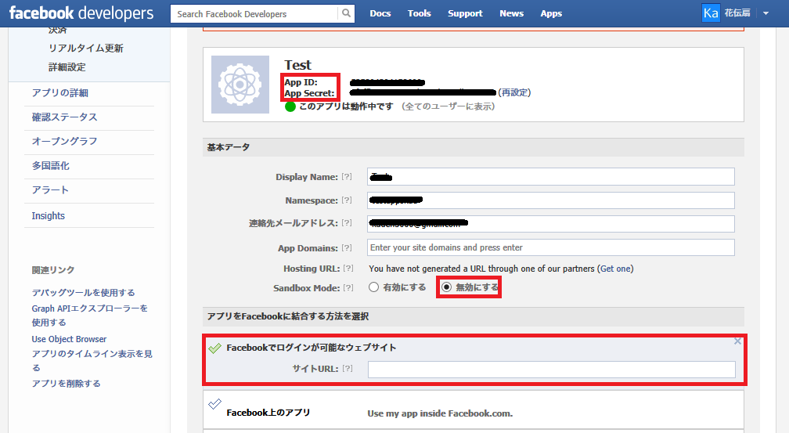Open the Apps menu
Screen dimensions: 789x433
click(x=551, y=13)
